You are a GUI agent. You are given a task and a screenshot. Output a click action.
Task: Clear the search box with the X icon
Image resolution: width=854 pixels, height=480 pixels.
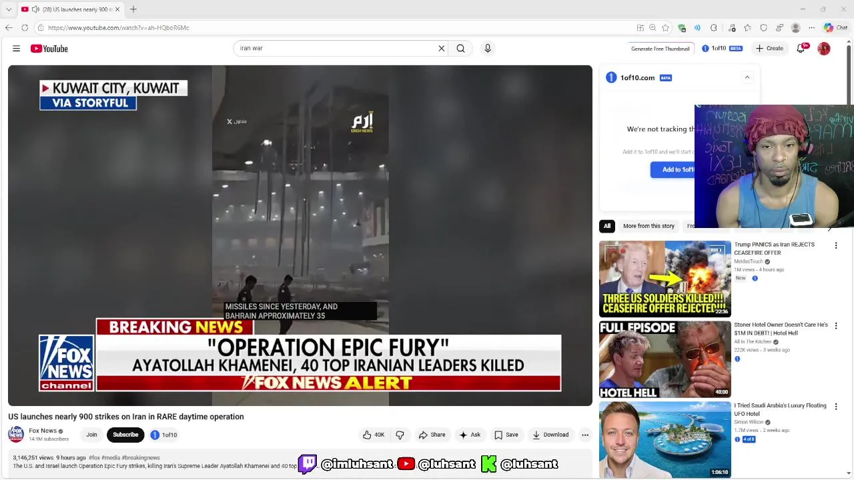(x=441, y=49)
